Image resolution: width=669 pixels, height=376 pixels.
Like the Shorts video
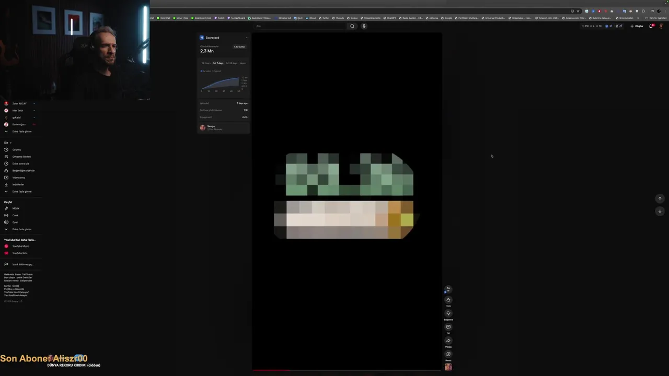click(448, 300)
